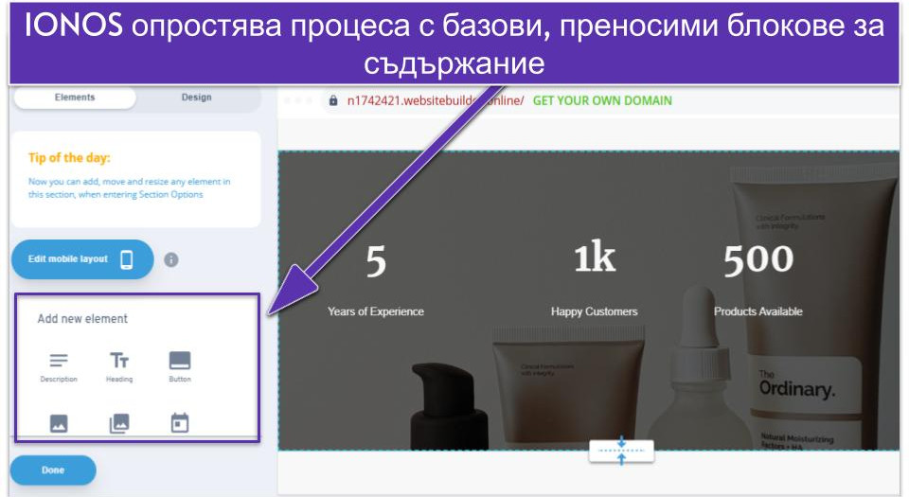
Task: Select the 'Products Available' text
Action: pos(758,311)
